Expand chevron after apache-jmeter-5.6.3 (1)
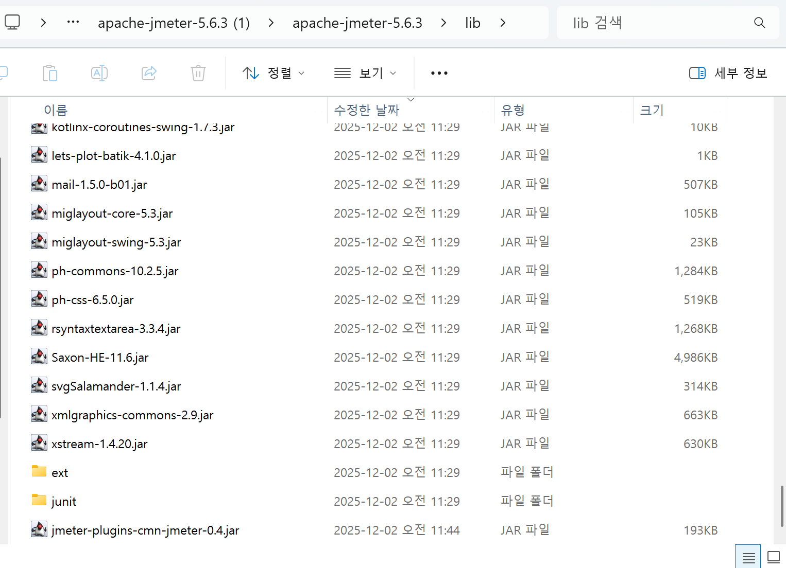 (271, 23)
